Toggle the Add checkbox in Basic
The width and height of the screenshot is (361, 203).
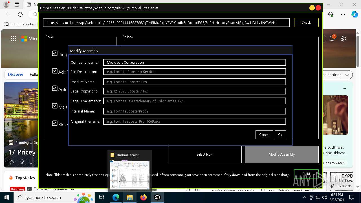click(55, 71)
